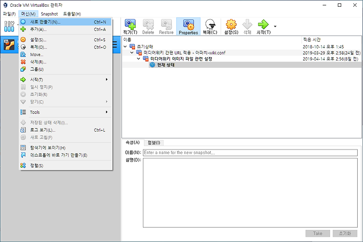Click the 현재 상태 power state icon
Screen dimensions: 363x242
click(x=152, y=65)
